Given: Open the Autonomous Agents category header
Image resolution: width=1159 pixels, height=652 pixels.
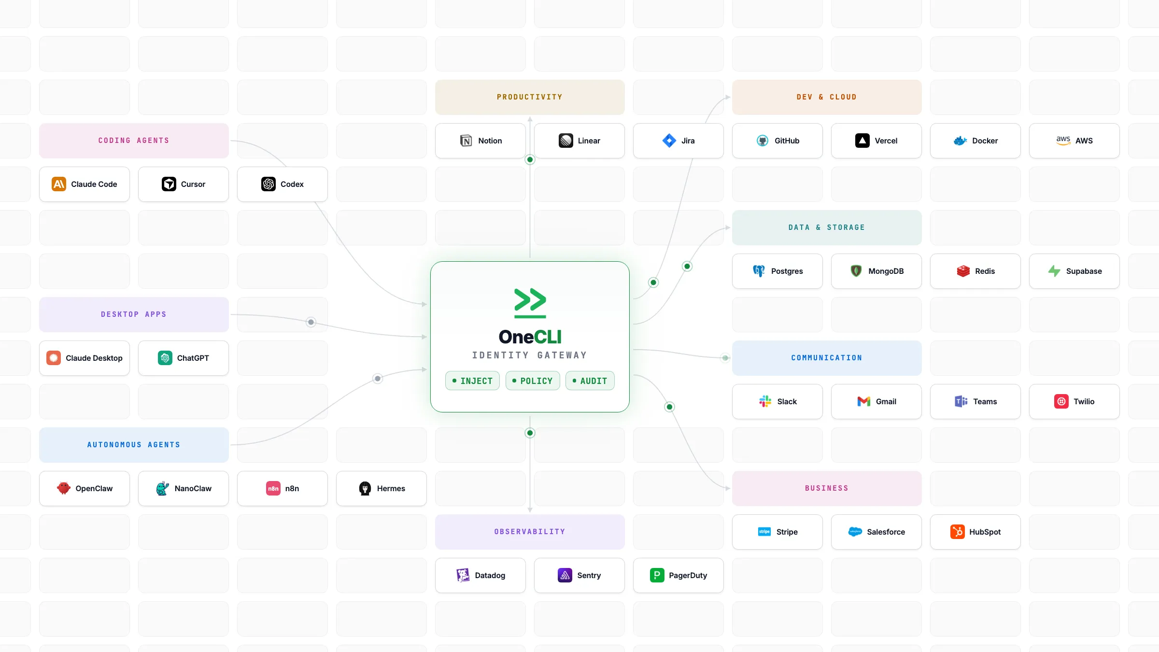Looking at the screenshot, I should 134,445.
